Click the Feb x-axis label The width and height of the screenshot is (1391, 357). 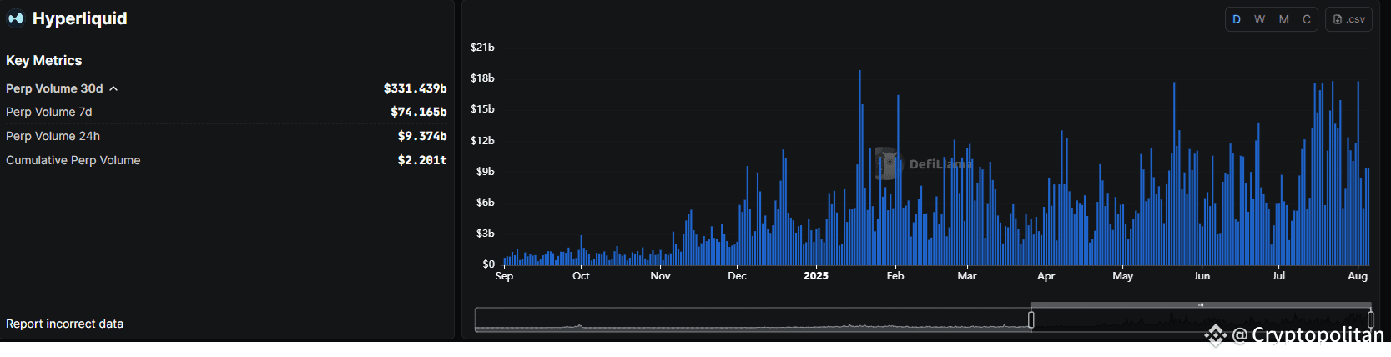895,276
